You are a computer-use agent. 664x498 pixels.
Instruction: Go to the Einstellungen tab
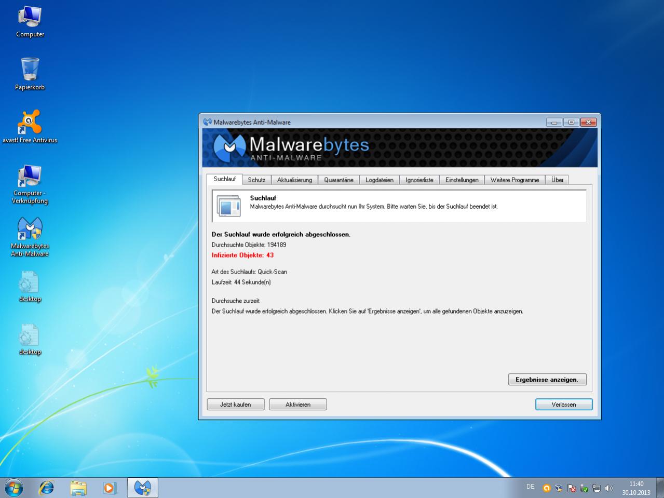pos(462,180)
